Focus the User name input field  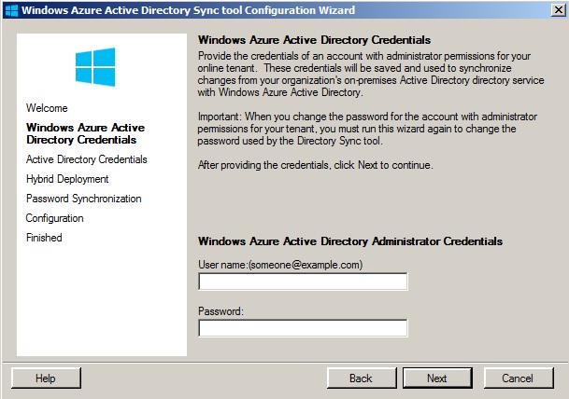point(303,282)
